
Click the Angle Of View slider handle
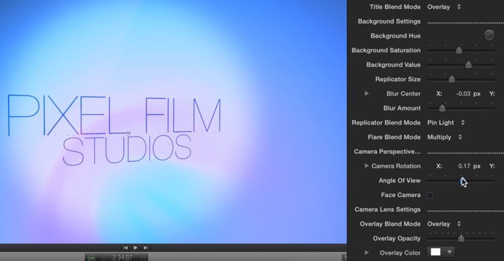pyautogui.click(x=462, y=181)
